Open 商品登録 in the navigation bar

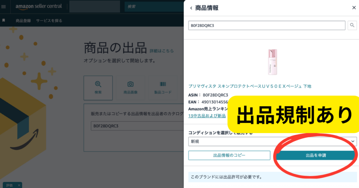23,21
